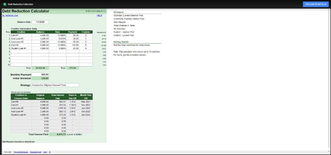
Task: Select Auto Loan #2 custom order cell
Action: pos(86,42)
